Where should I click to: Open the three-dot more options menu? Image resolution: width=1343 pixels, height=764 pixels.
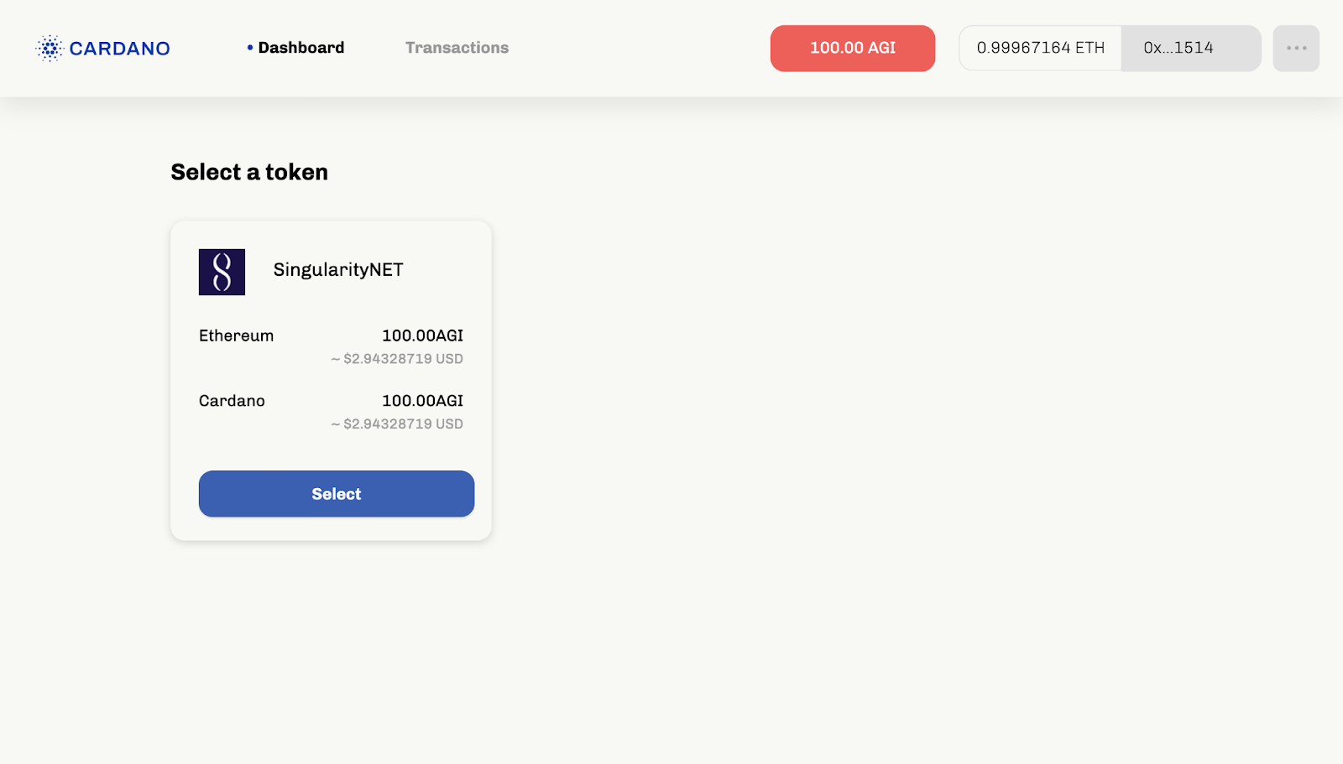pos(1296,48)
